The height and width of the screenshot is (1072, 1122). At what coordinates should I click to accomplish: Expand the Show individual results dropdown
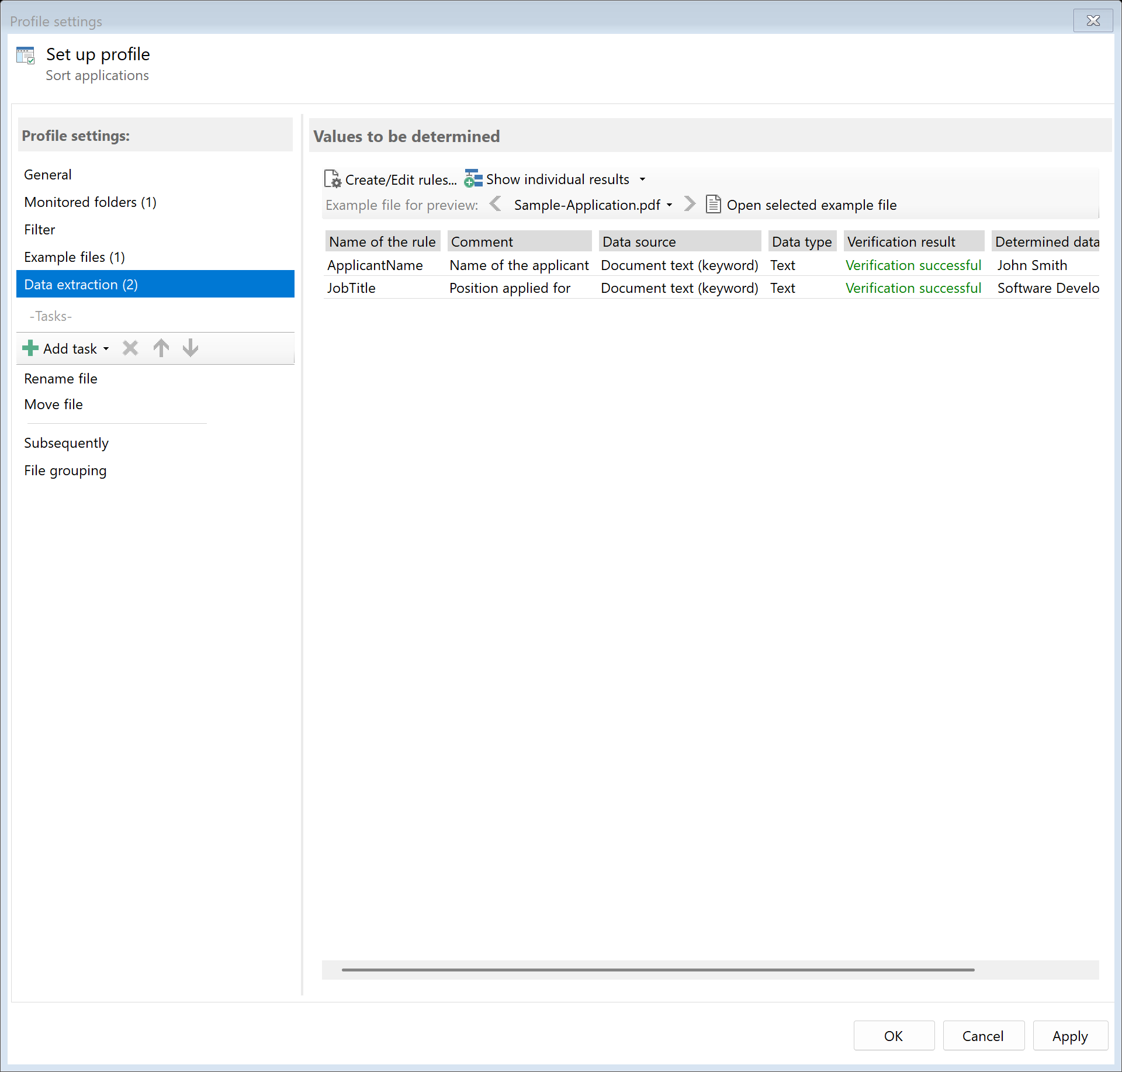[642, 179]
